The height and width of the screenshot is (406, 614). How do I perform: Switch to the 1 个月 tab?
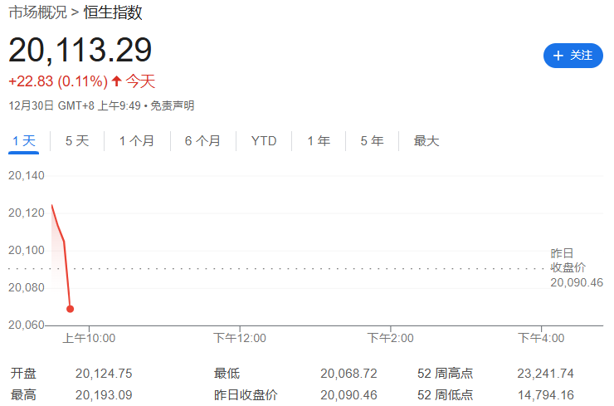click(x=137, y=140)
